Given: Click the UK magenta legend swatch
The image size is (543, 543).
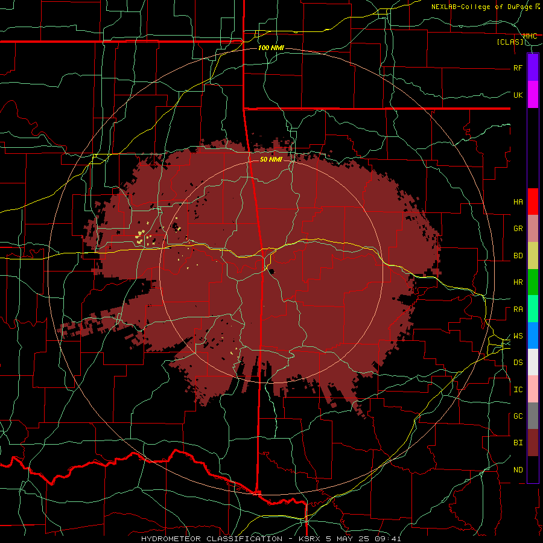Looking at the screenshot, I should click(x=533, y=95).
